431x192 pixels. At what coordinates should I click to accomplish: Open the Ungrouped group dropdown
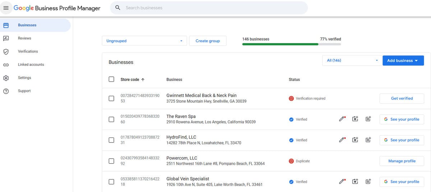144,41
